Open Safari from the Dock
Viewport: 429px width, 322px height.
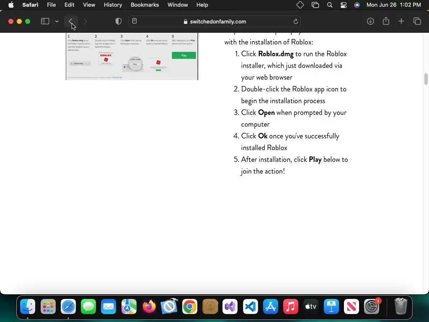[x=68, y=306]
